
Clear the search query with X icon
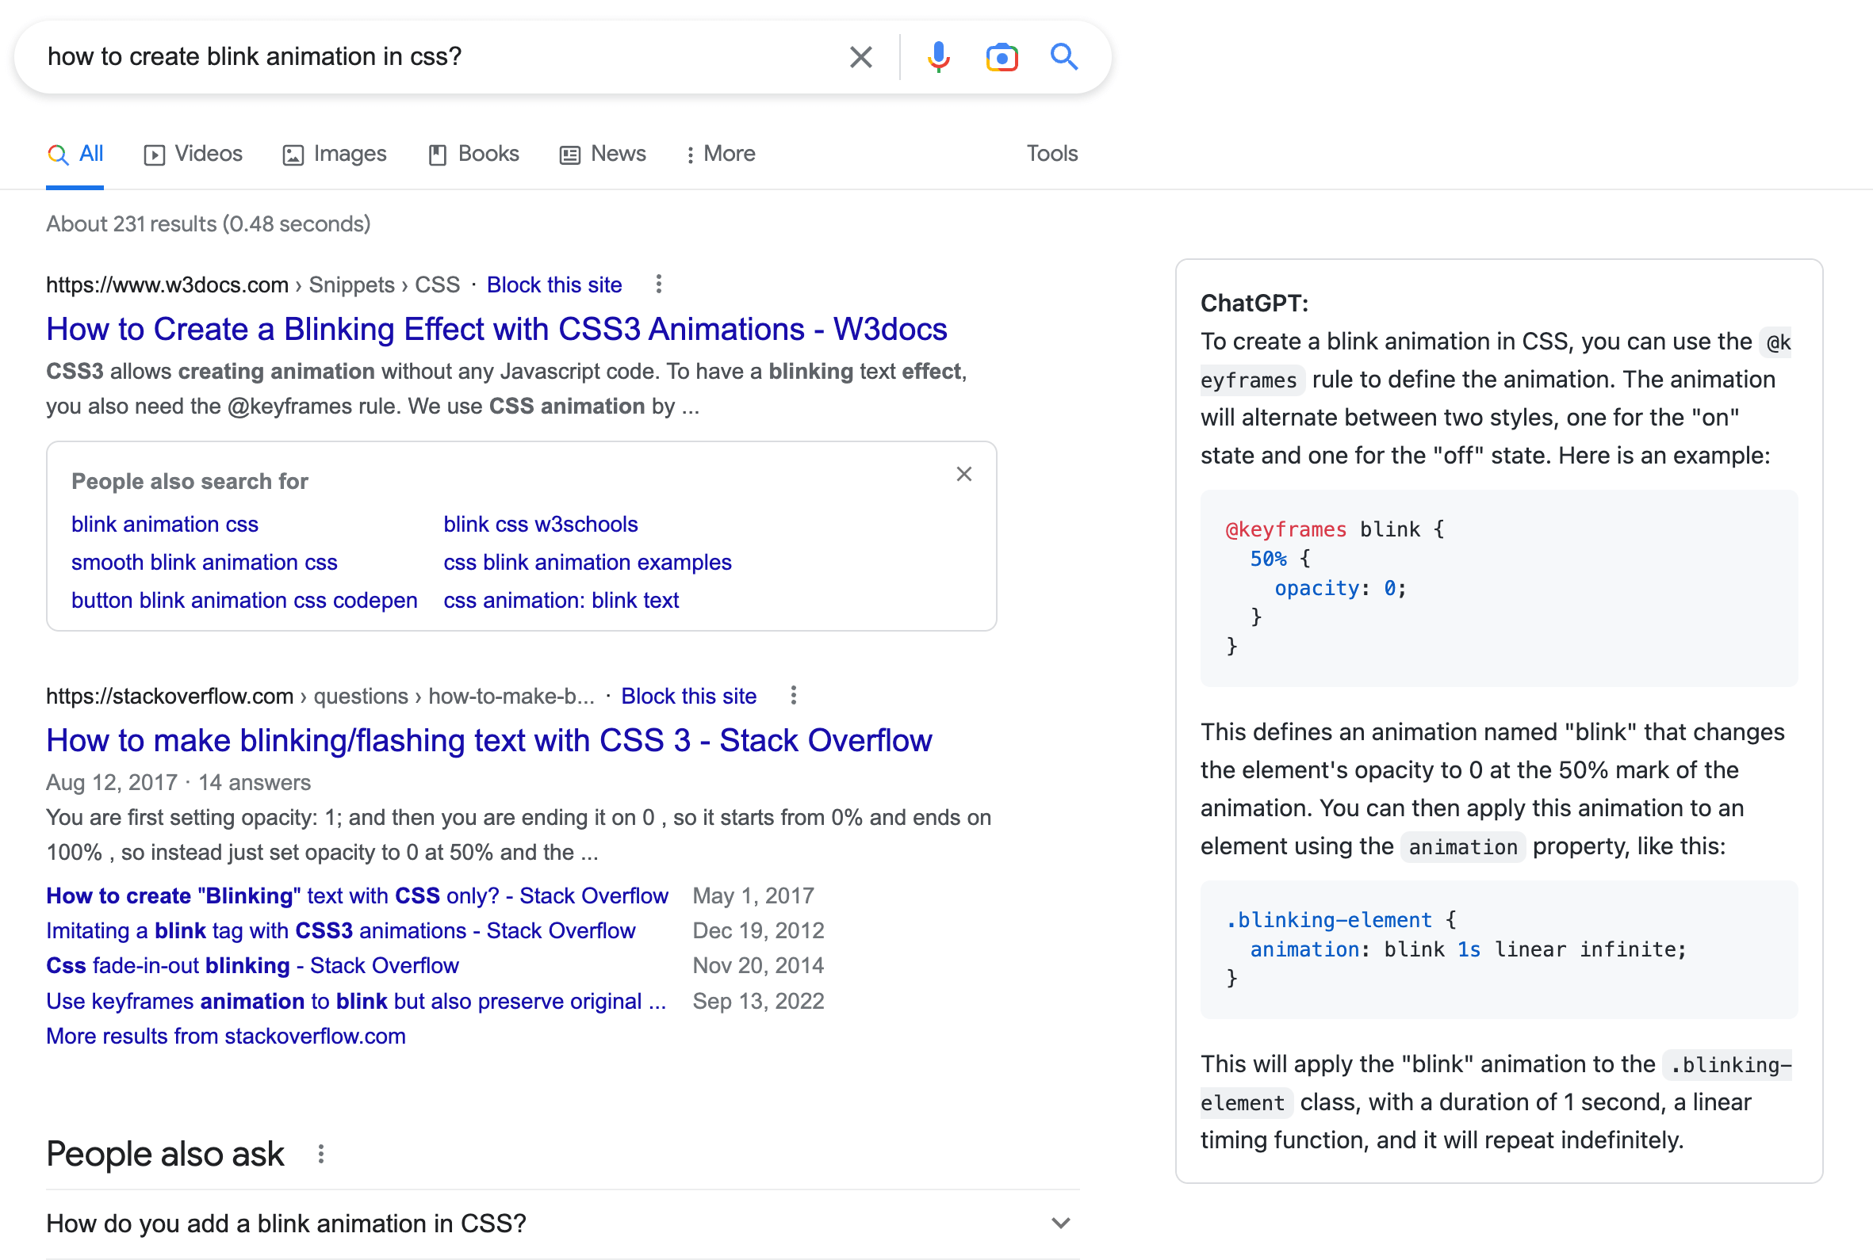point(860,57)
